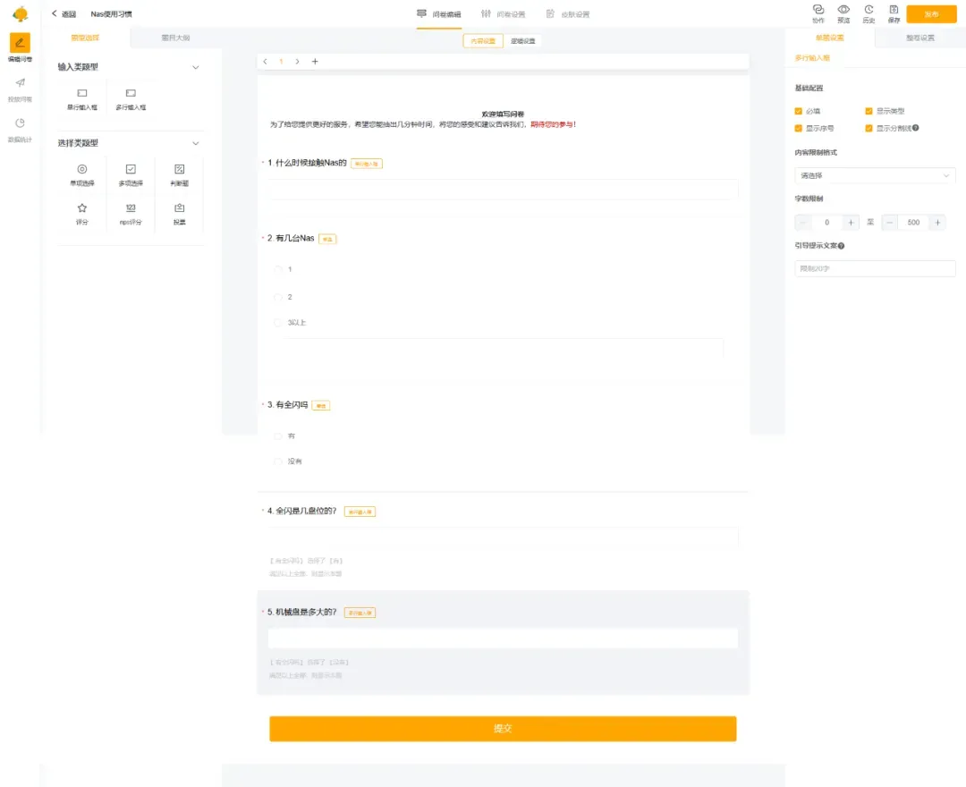
Task: Open the 协作 collaboration icon
Action: 818,10
